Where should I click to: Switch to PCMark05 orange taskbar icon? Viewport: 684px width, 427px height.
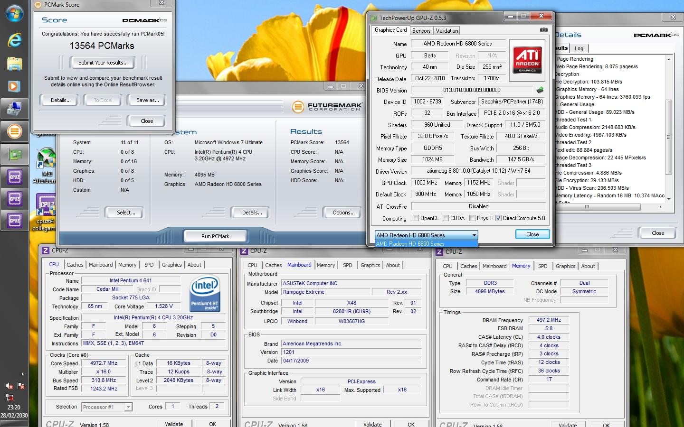[x=15, y=131]
